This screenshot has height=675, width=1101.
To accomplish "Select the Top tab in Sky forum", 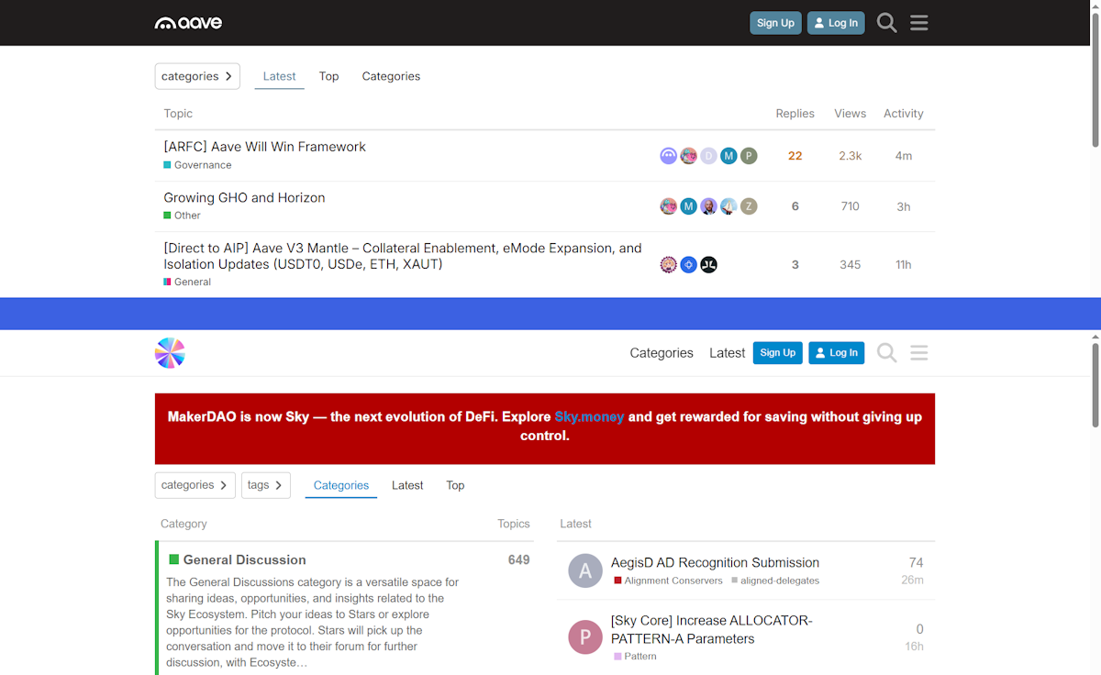I will (x=455, y=485).
